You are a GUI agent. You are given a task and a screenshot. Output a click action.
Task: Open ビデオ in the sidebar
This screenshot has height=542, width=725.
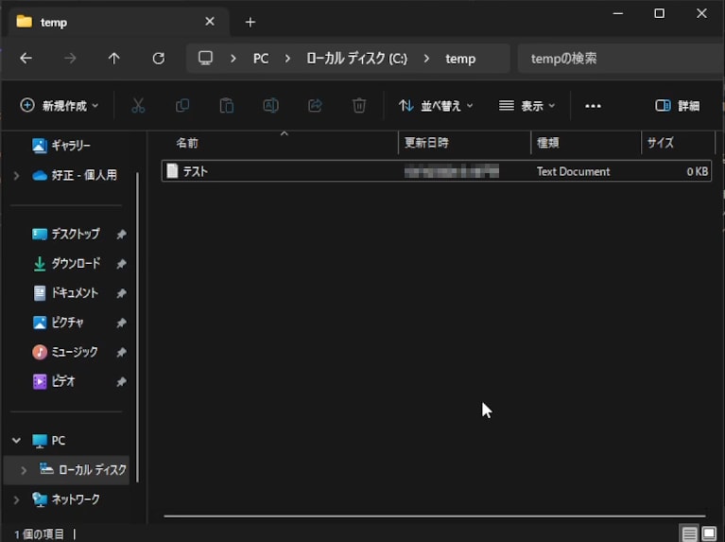coord(54,381)
